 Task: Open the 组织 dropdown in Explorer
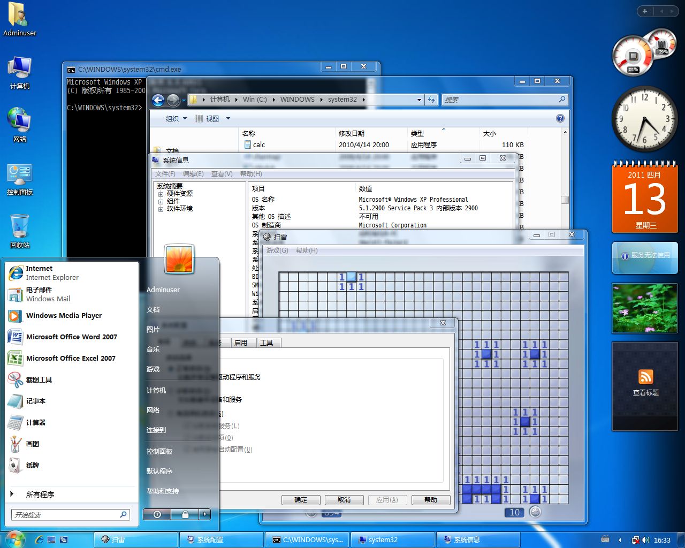pyautogui.click(x=176, y=119)
